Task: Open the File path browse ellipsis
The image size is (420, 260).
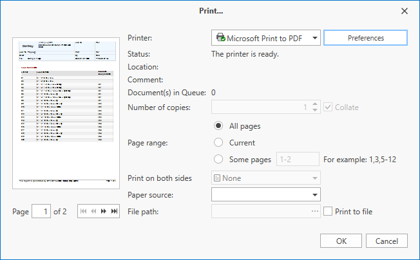Action: [315, 211]
